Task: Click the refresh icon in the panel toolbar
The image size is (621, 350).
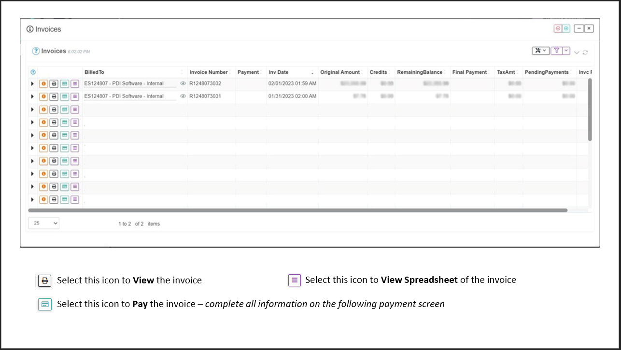Action: tap(585, 52)
